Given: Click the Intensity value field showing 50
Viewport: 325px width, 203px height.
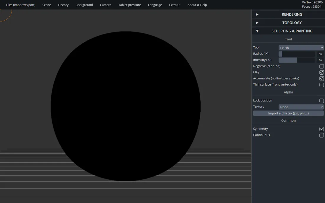Looking at the screenshot, I should pos(320,60).
